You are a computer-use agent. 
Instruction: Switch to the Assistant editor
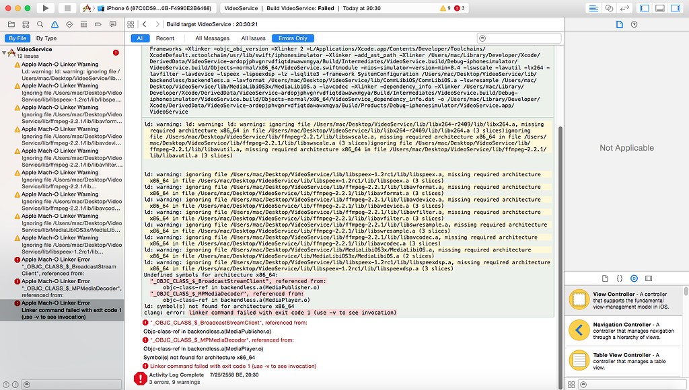pyautogui.click(x=610, y=8)
